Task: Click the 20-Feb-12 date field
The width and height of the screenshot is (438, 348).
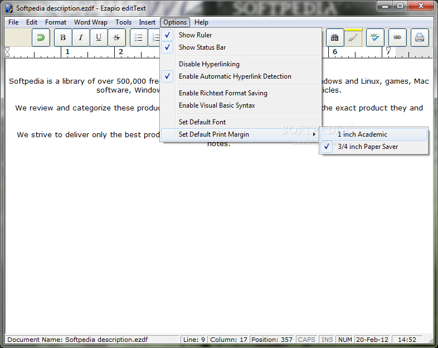Action: (x=372, y=340)
